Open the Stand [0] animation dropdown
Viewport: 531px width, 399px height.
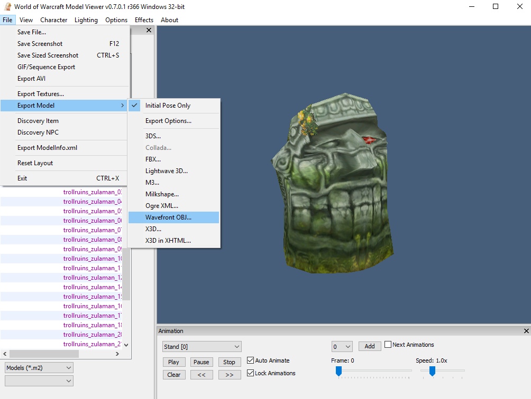[202, 347]
